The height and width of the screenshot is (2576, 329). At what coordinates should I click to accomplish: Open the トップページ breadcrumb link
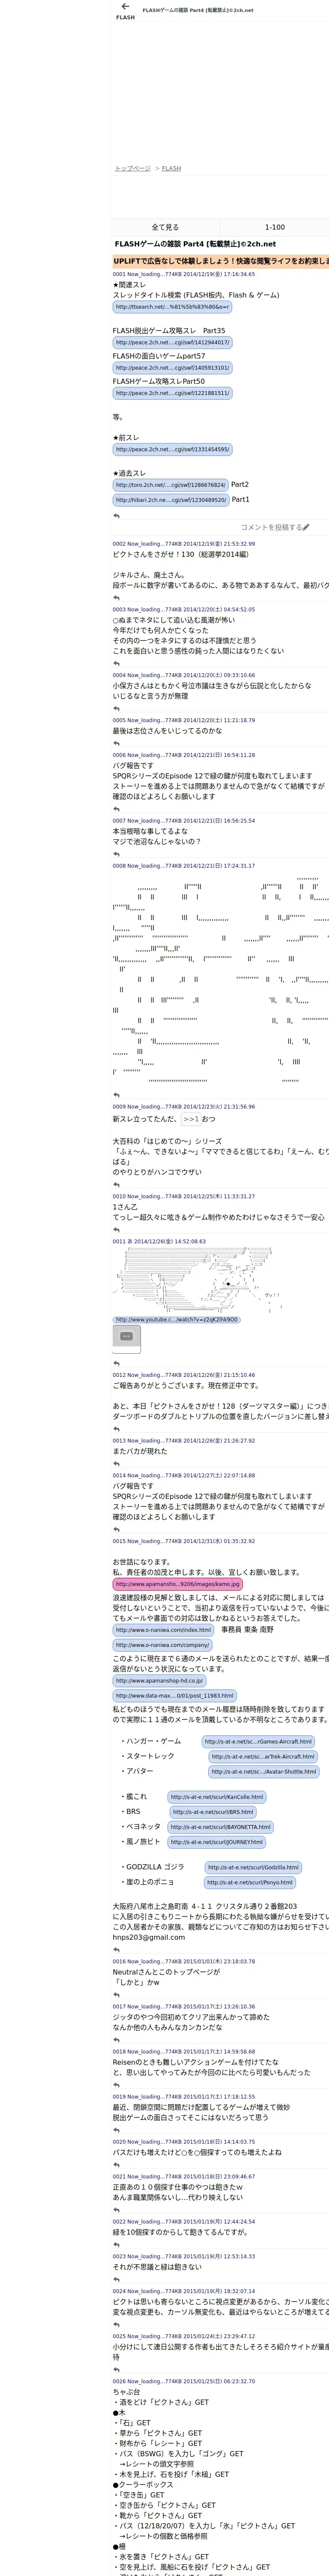pyautogui.click(x=133, y=168)
